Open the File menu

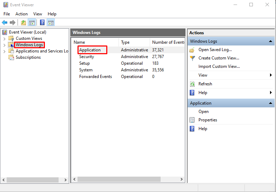(x=7, y=14)
